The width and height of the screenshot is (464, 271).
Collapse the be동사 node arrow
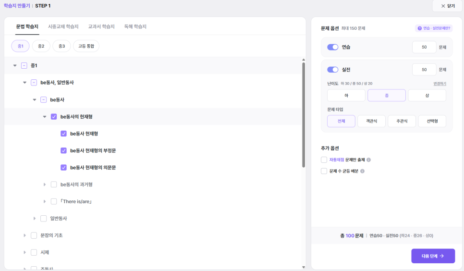[x=34, y=99]
